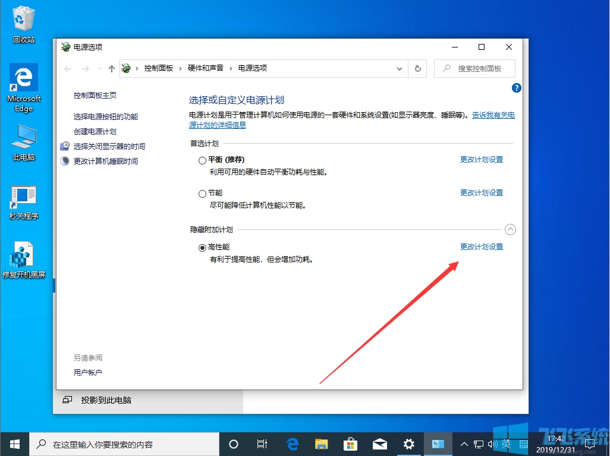
Task: Navigate to 控制面板 in the breadcrumb
Action: click(x=159, y=68)
